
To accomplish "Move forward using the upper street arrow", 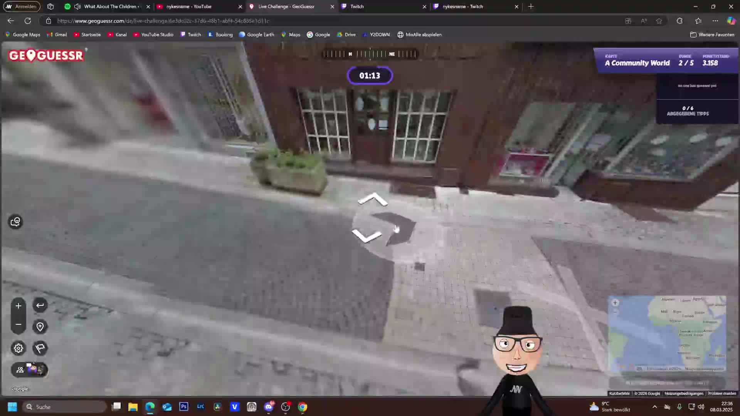I will click(373, 200).
